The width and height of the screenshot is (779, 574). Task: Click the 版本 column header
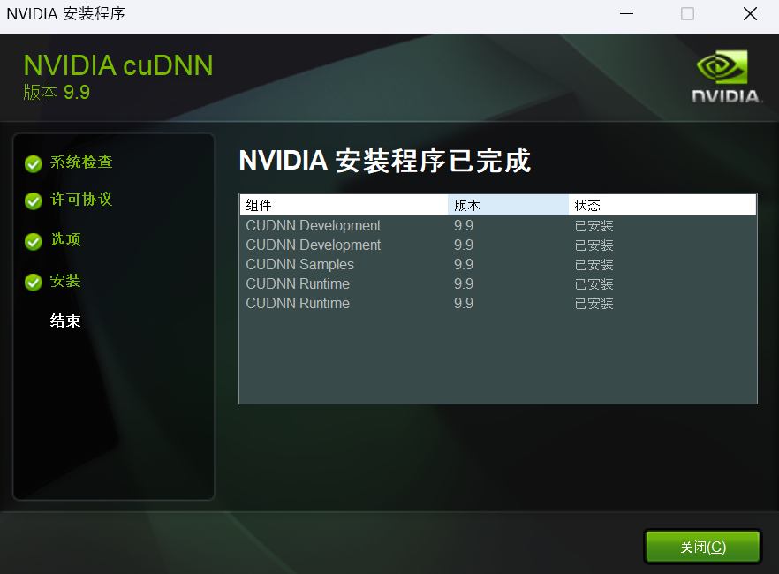click(x=508, y=205)
